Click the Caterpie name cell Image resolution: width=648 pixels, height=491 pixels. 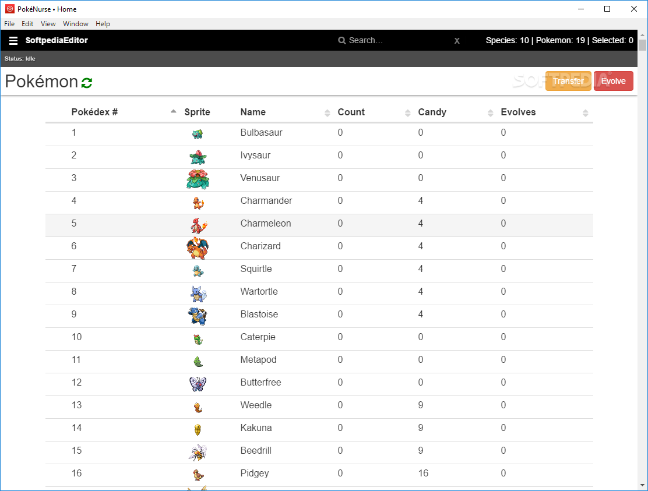pos(258,337)
